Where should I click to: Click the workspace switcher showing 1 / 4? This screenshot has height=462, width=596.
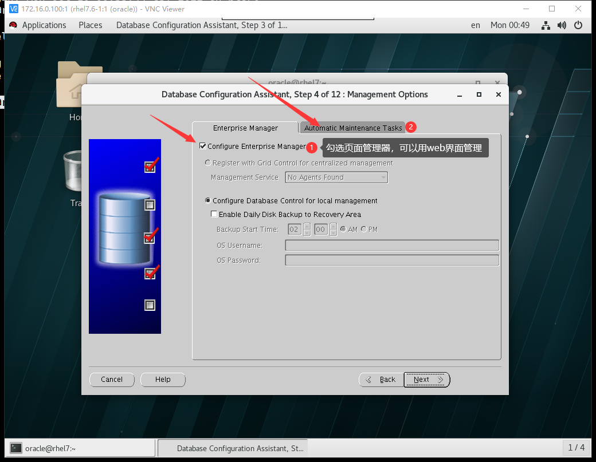(x=576, y=448)
